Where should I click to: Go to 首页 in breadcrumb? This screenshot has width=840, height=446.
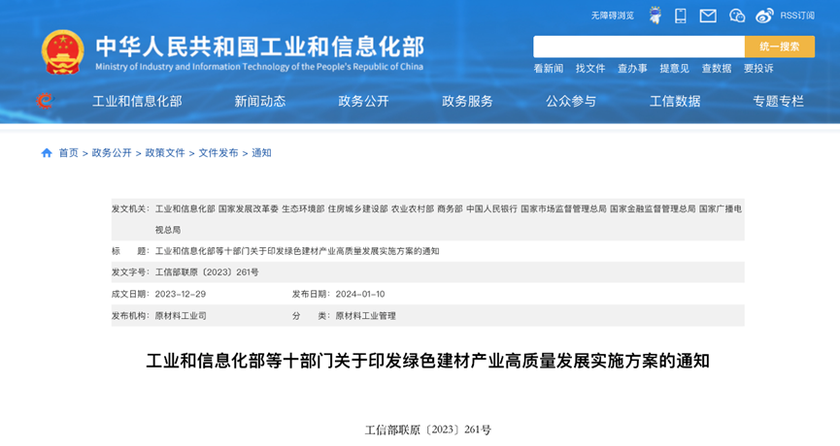click(x=69, y=153)
